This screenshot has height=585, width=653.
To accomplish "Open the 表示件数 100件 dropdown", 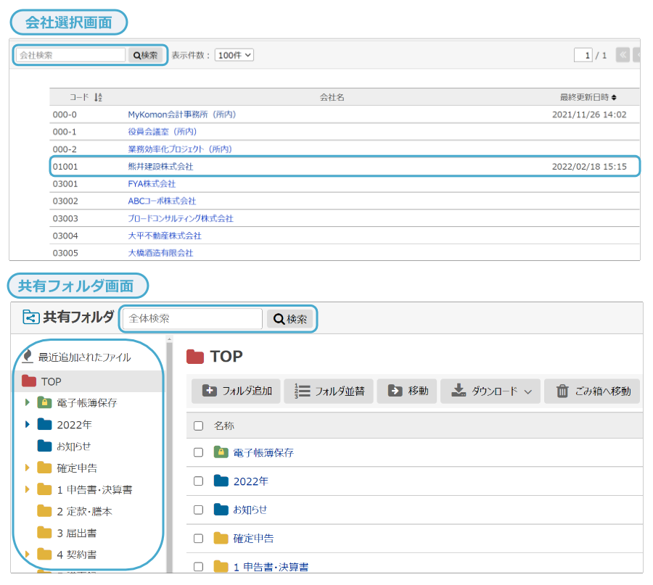I will [234, 55].
